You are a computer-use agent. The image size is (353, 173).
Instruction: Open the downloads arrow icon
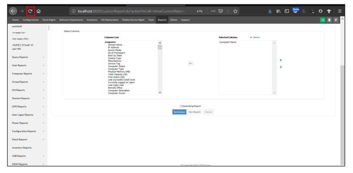(x=270, y=11)
